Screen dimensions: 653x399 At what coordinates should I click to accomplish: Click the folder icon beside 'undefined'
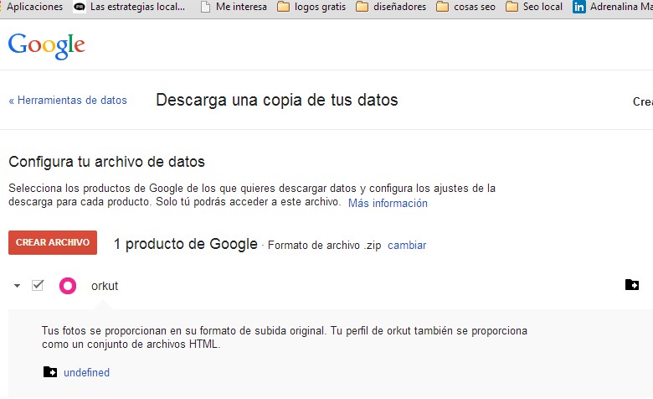[x=50, y=372]
